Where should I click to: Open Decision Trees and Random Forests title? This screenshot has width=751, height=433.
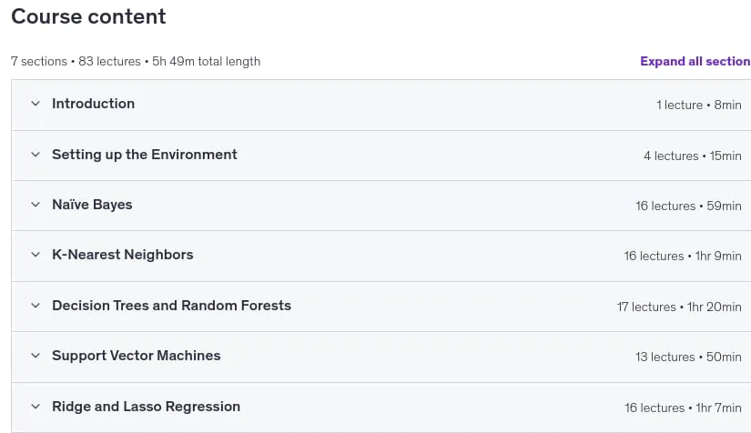click(171, 306)
